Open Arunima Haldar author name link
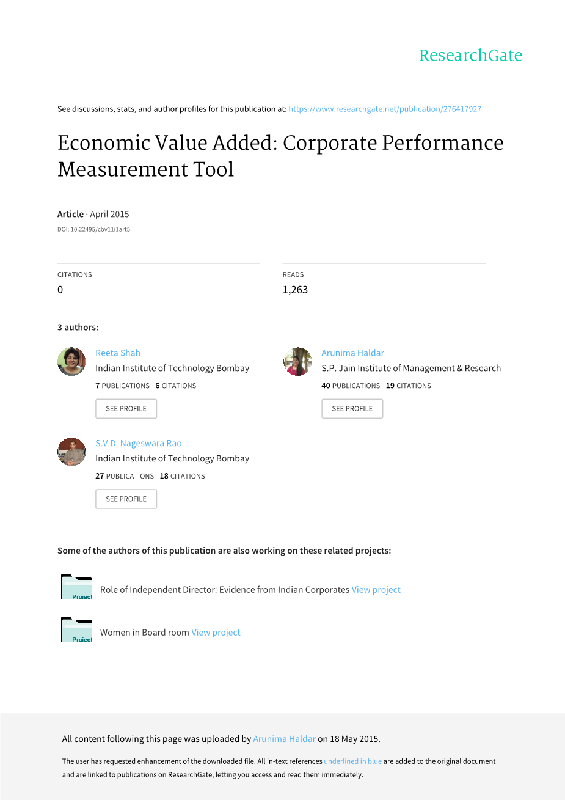The width and height of the screenshot is (565, 800). coord(352,353)
